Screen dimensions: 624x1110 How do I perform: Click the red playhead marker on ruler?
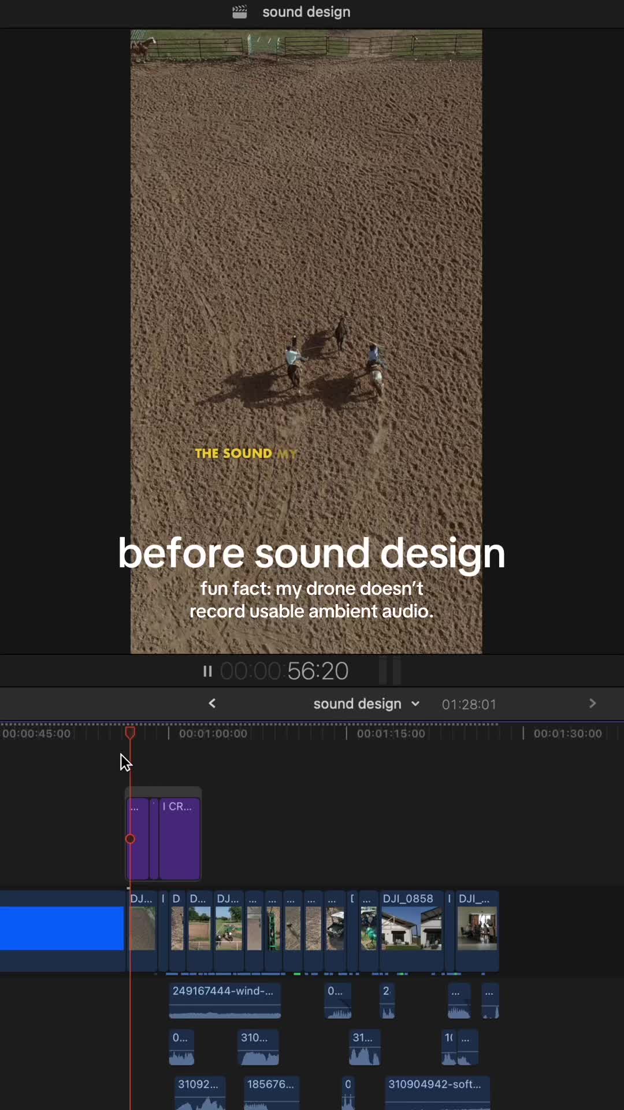tap(131, 732)
